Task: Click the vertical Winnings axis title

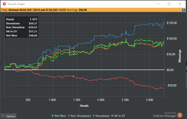Action: 180,56
